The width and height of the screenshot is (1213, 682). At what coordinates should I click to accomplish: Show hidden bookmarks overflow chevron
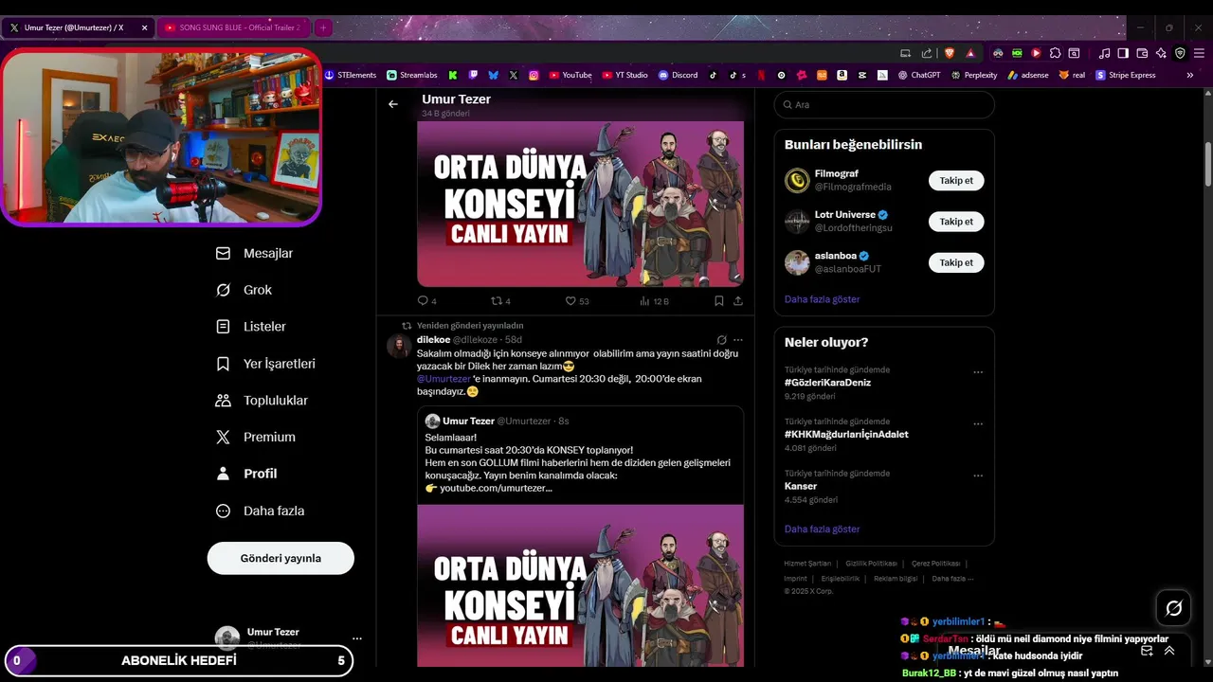pos(1190,75)
